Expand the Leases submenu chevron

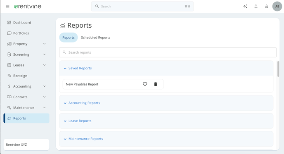pos(45,65)
